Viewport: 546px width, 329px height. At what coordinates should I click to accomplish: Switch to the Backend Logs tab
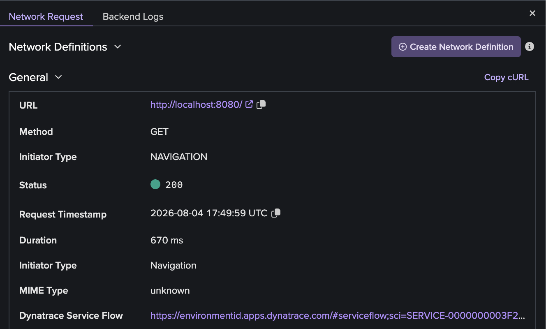(x=133, y=16)
